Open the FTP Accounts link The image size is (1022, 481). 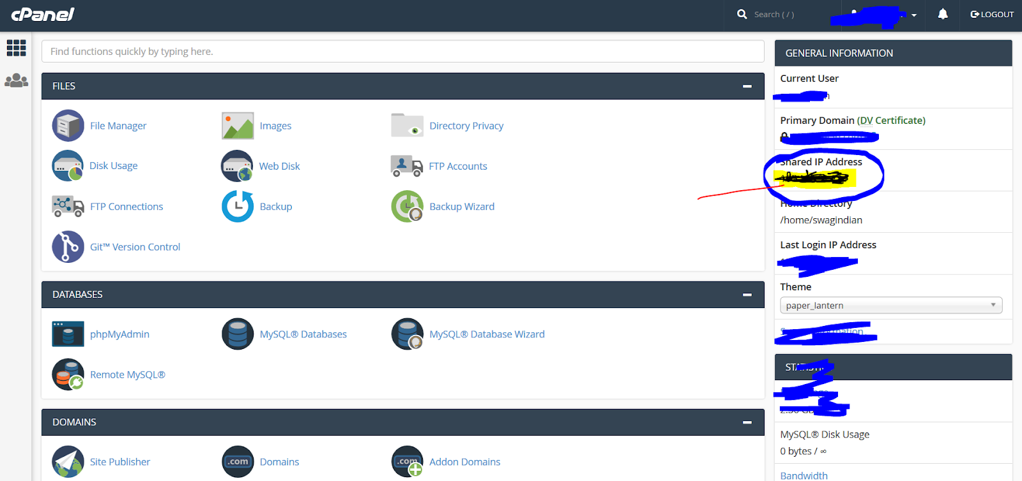point(458,166)
